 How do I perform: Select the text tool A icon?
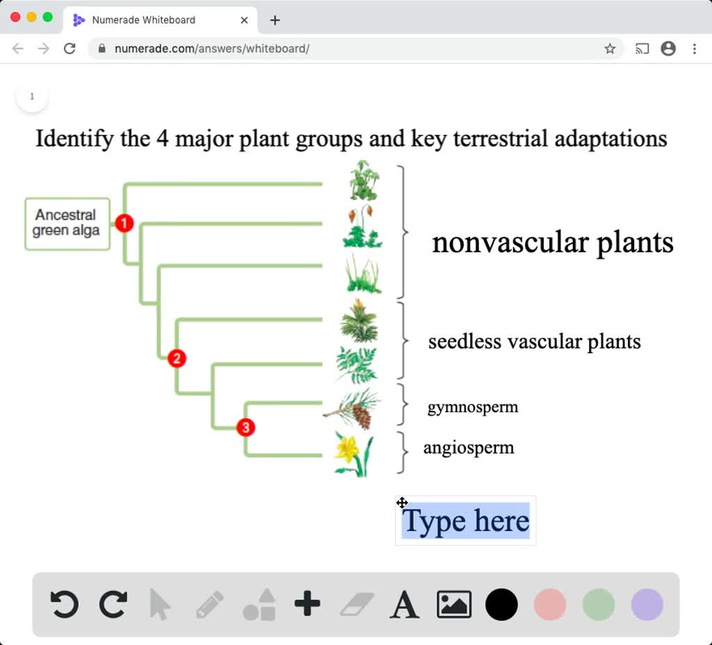click(x=405, y=605)
